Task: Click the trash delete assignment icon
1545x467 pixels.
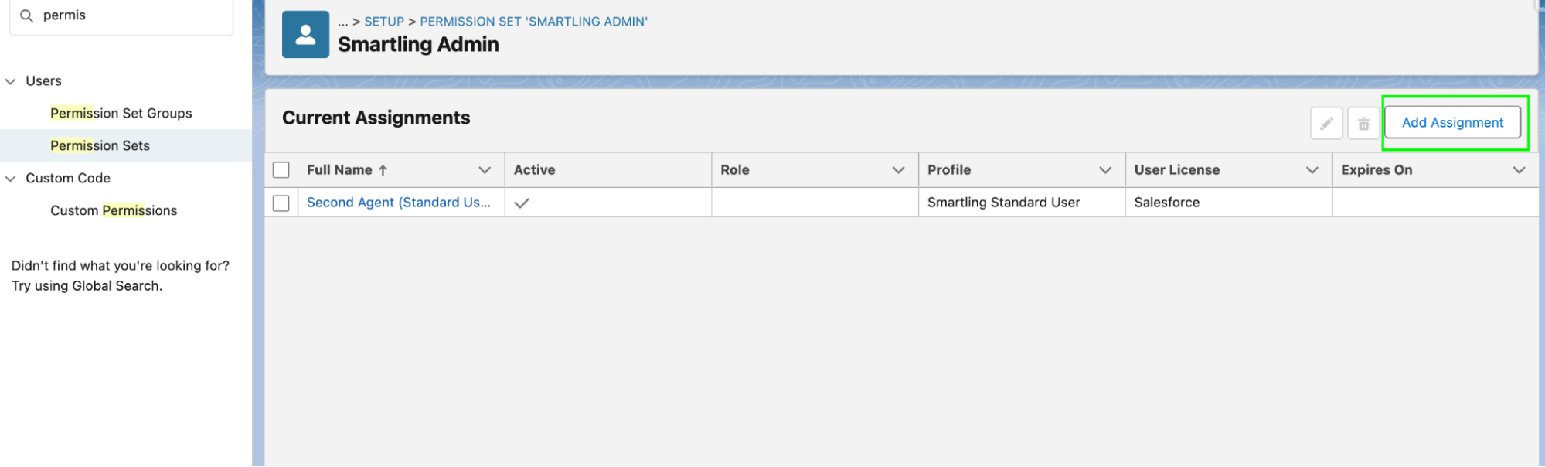Action: (1363, 124)
